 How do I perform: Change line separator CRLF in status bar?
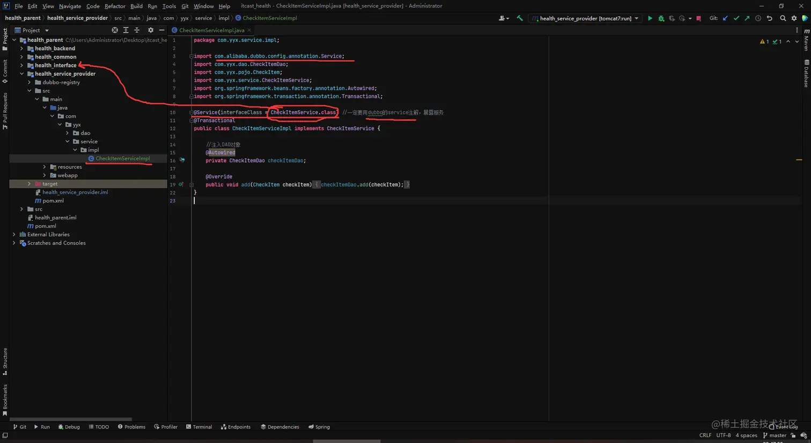[705, 435]
